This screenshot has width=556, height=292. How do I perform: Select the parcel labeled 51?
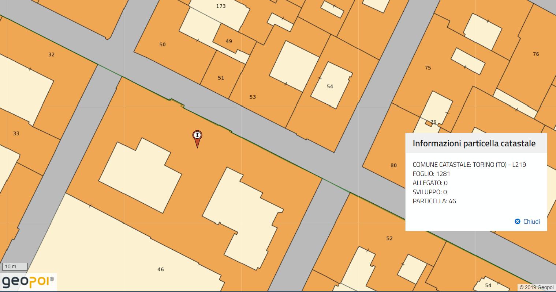point(221,78)
